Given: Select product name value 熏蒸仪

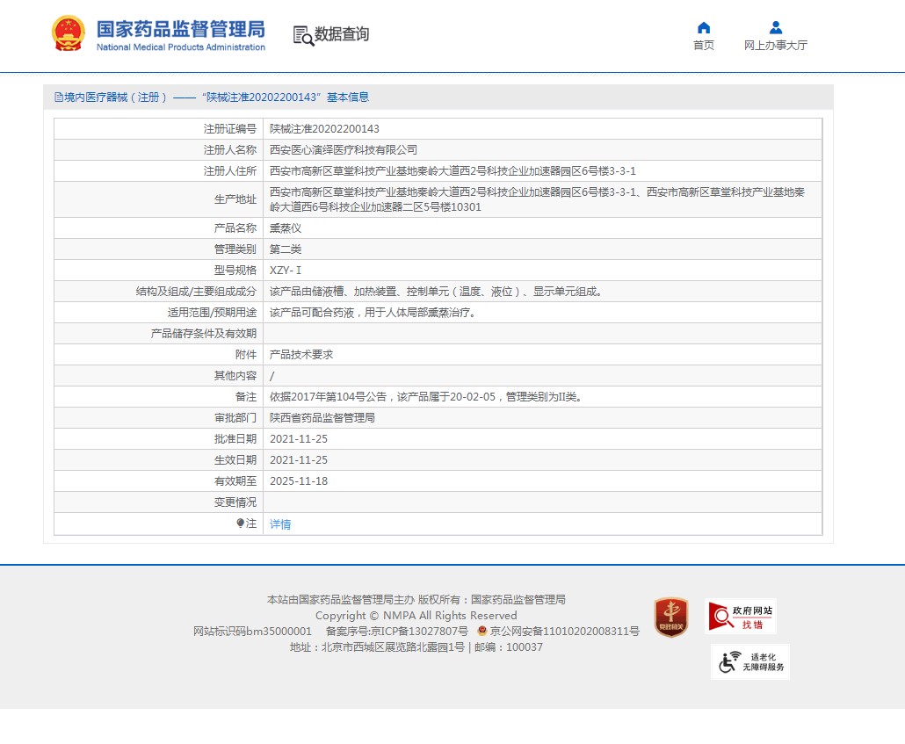Looking at the screenshot, I should (286, 228).
